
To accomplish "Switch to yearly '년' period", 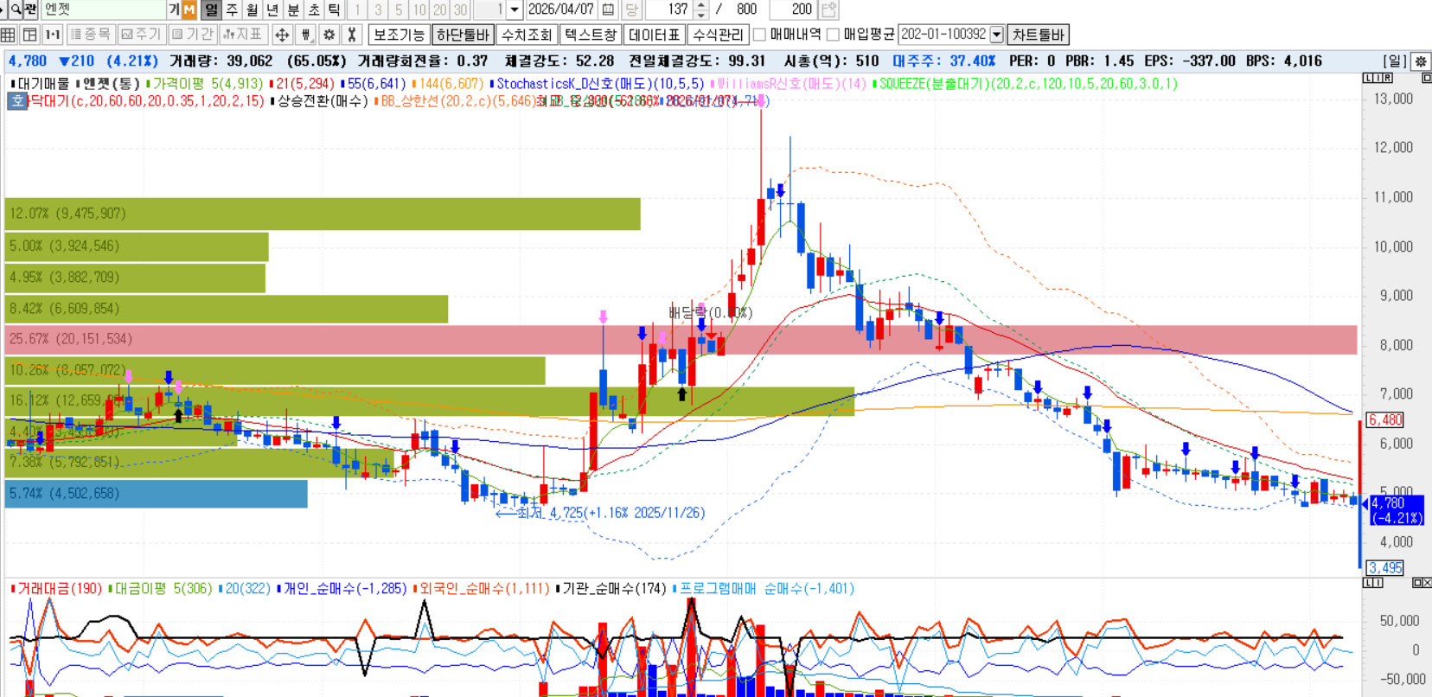I will point(272,10).
